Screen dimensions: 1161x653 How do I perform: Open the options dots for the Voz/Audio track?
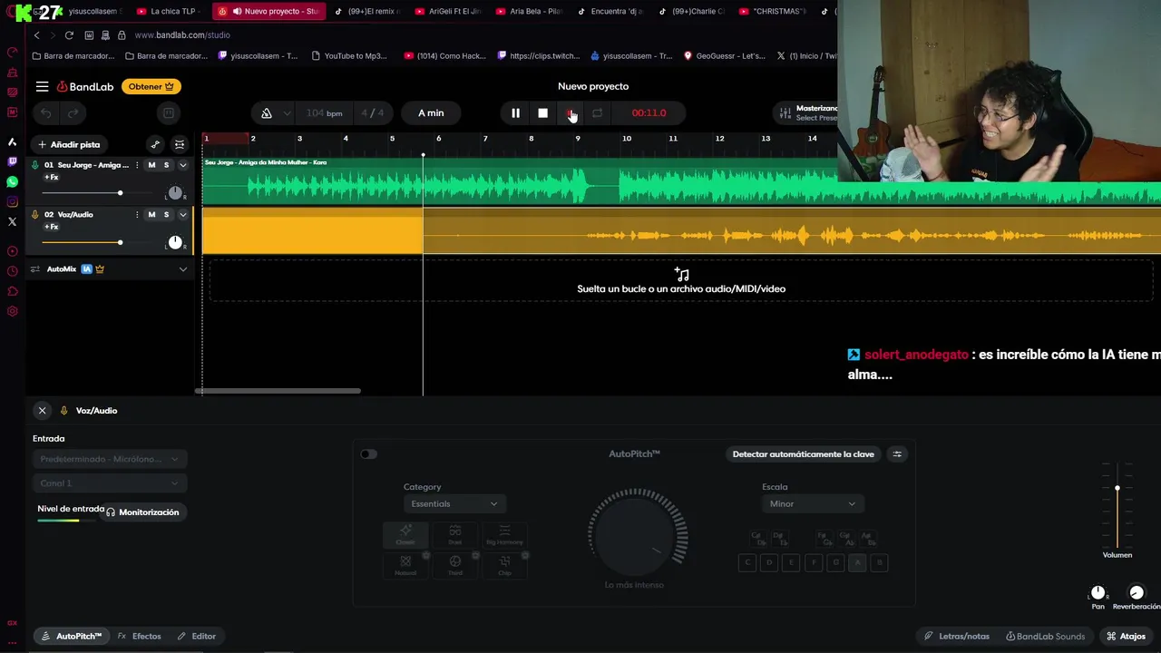(x=137, y=215)
